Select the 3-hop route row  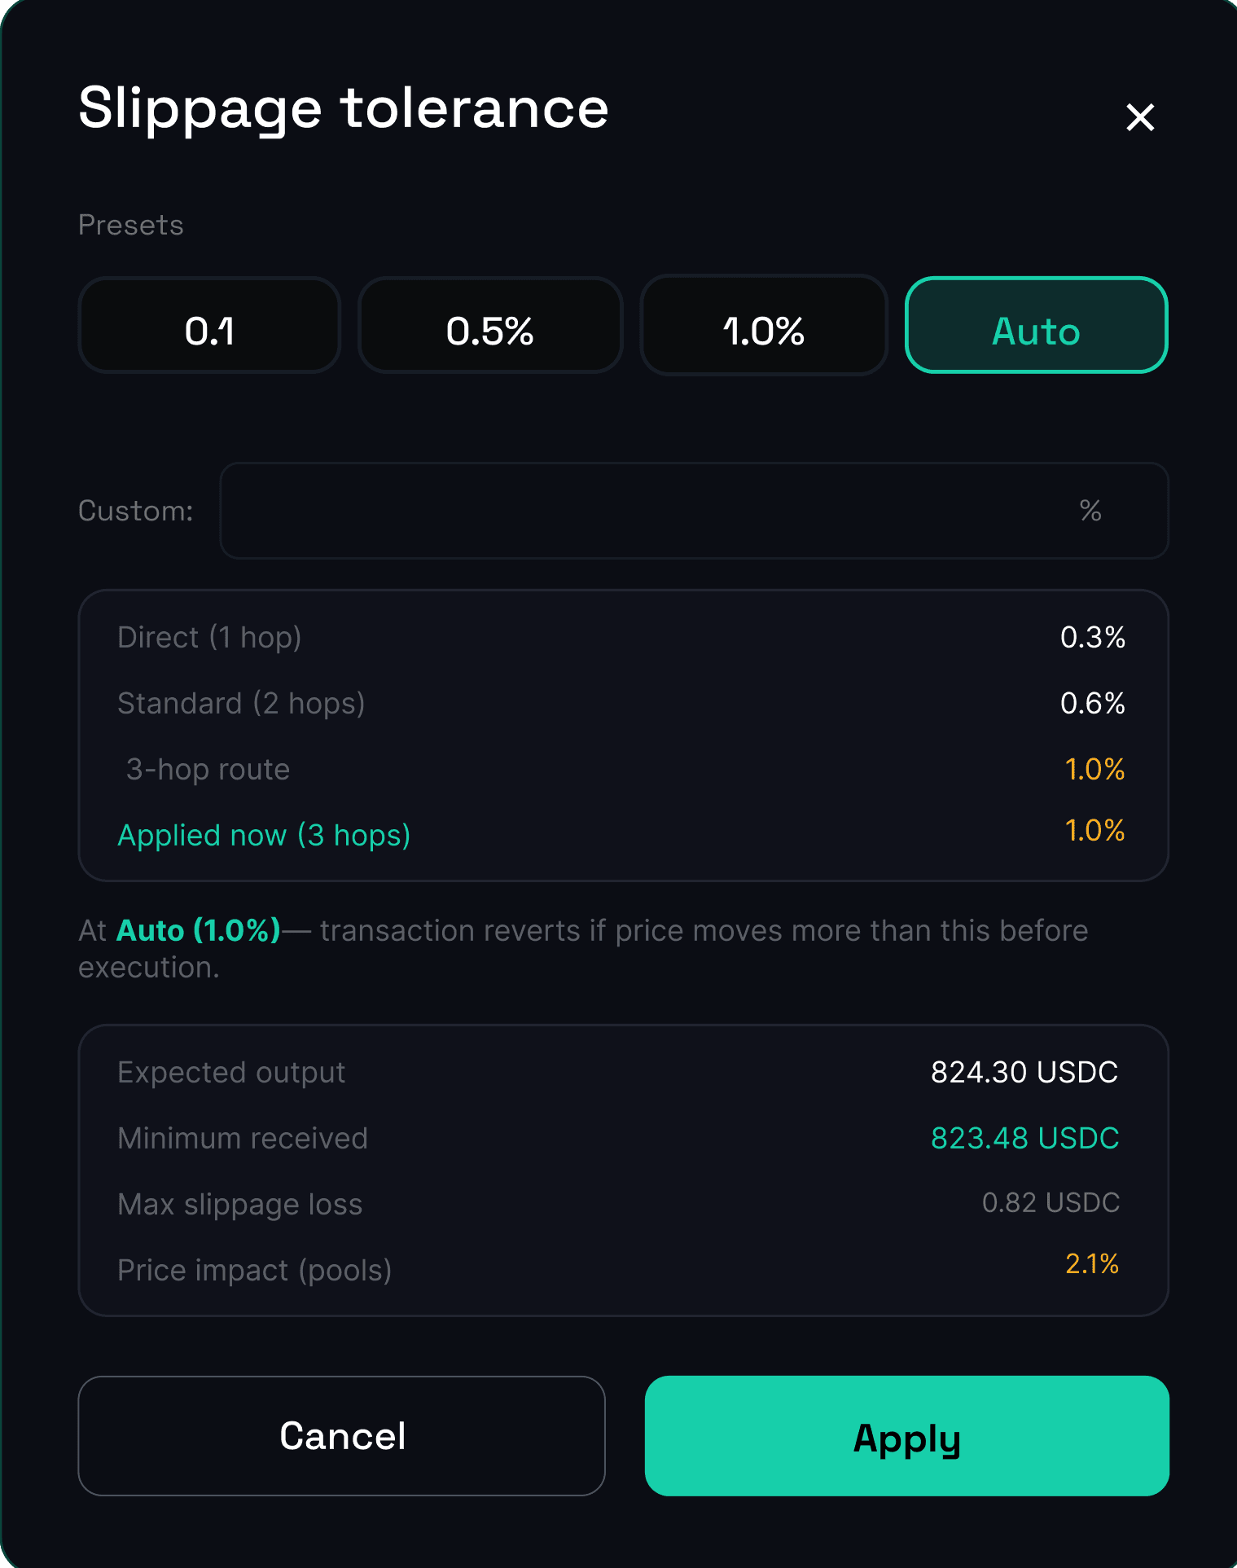point(623,769)
